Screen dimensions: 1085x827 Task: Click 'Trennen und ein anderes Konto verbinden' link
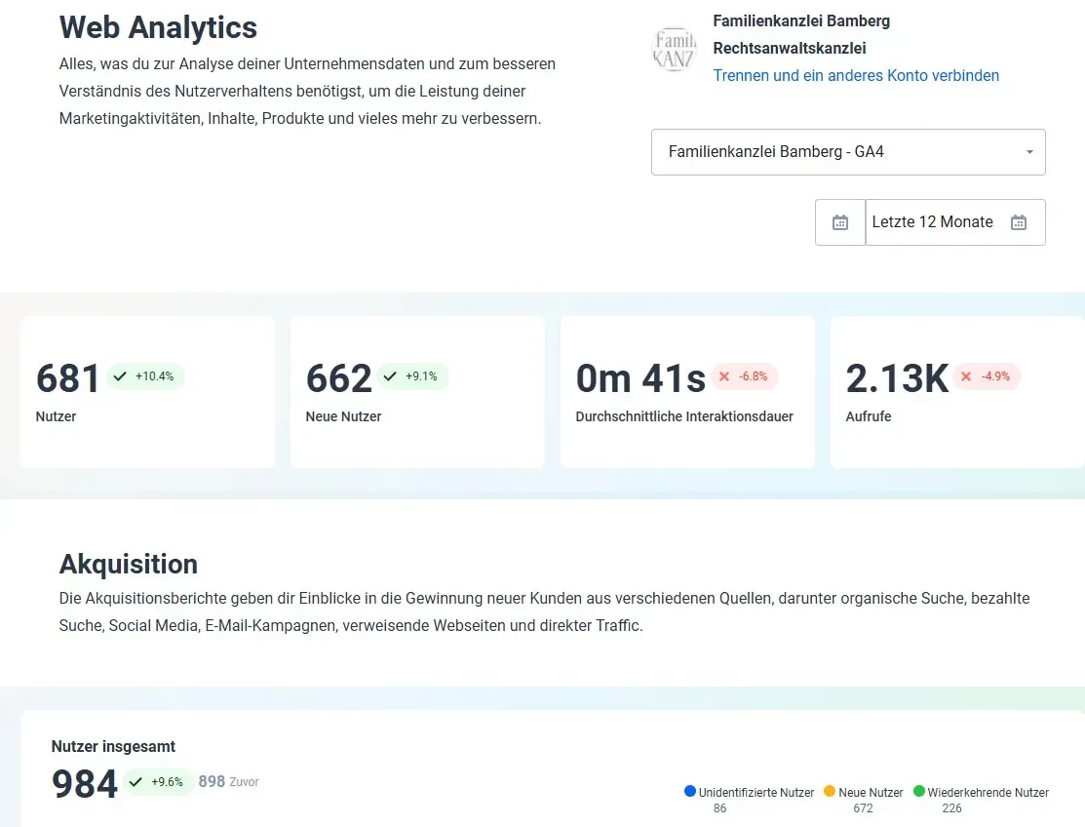pyautogui.click(x=855, y=75)
